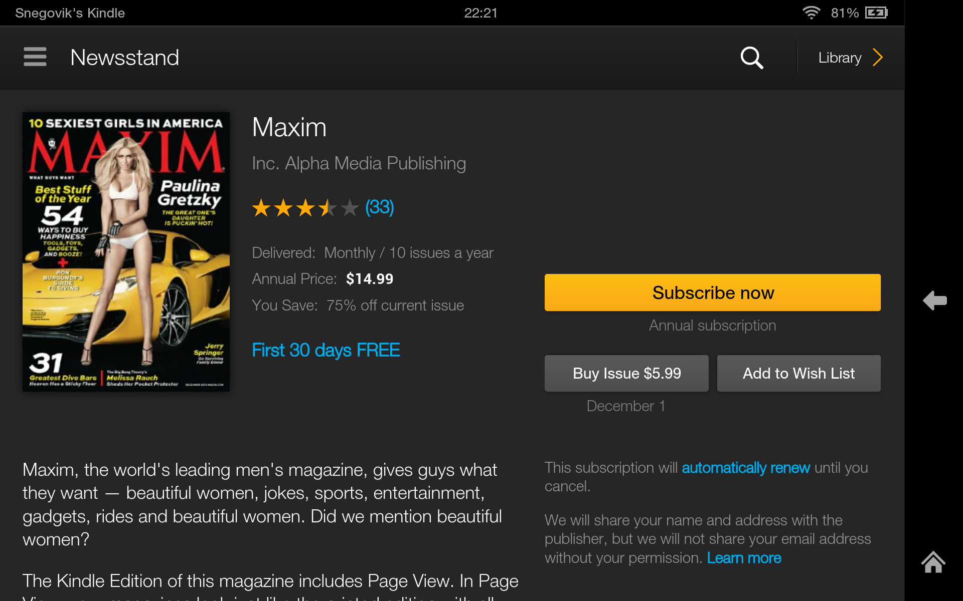
Task: Go to home via house icon
Action: 933,561
